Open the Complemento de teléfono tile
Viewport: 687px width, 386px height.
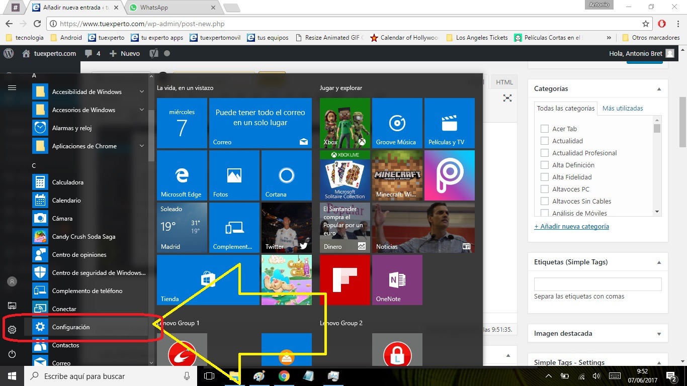(234, 228)
